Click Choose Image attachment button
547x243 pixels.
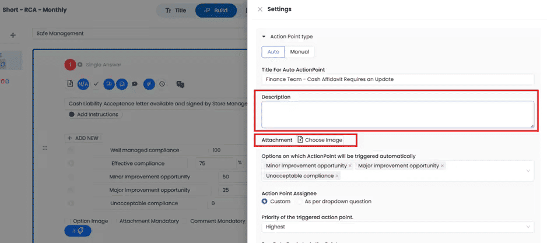pos(320,140)
